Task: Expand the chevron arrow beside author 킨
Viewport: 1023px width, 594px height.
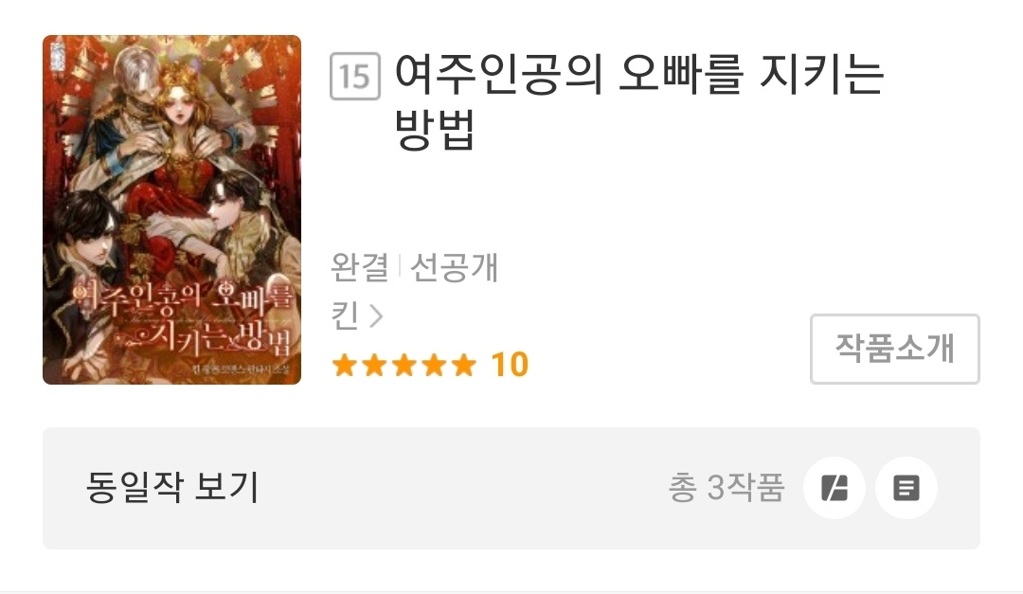Action: pyautogui.click(x=376, y=315)
